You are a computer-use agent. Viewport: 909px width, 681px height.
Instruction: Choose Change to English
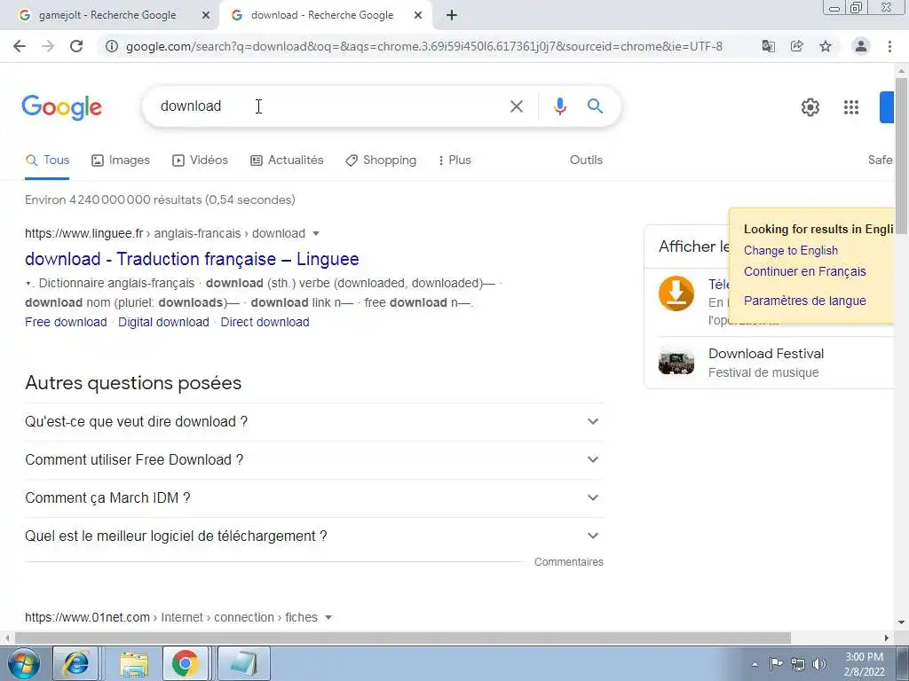tap(791, 251)
